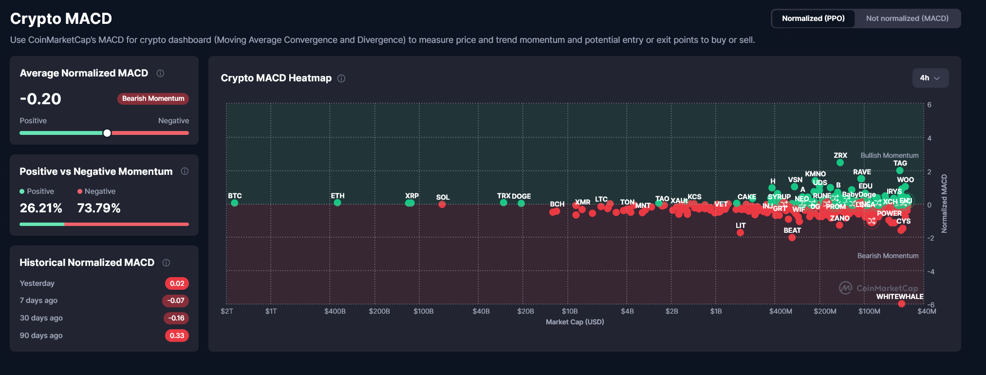Click the Yesterday 0.02 value badge

click(177, 283)
